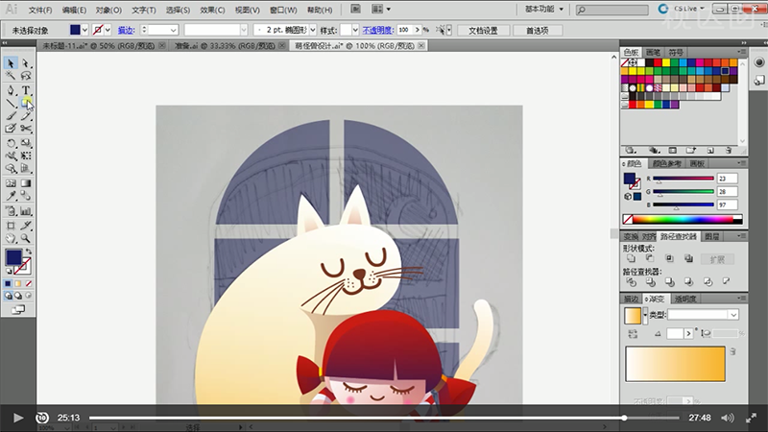Toggle fullscreen video view

751,418
